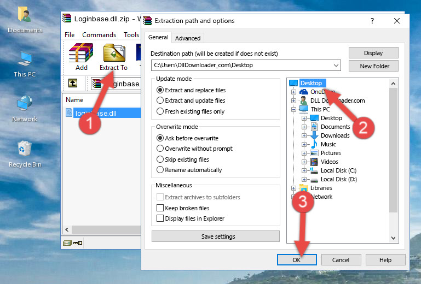Viewport: 421px width, 284px height.
Task: Open the Destination path dropdown arrow
Action: 336,66
